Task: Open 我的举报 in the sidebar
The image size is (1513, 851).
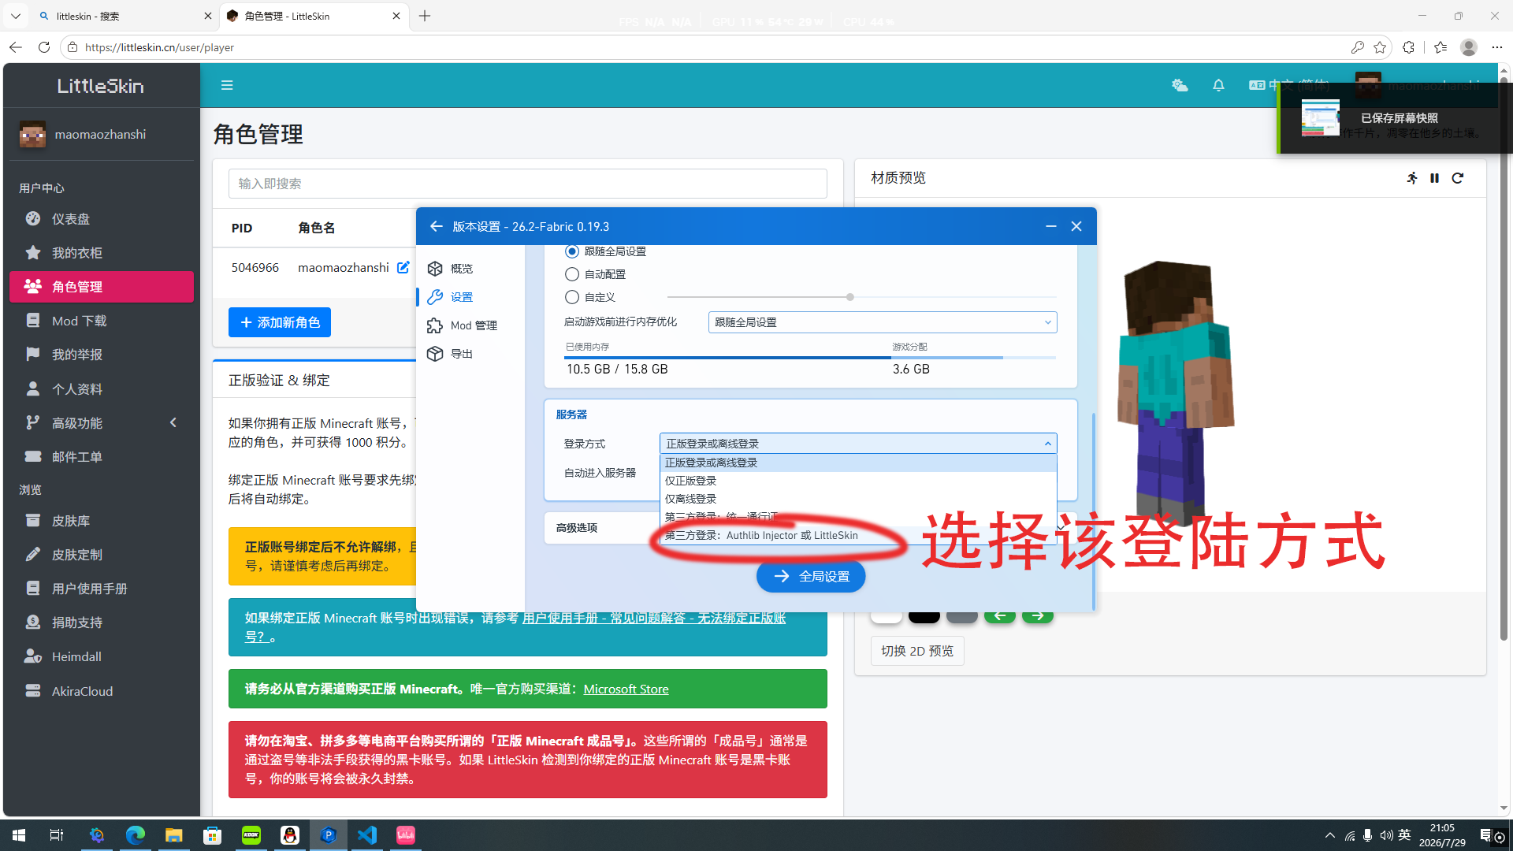Action: coord(102,355)
